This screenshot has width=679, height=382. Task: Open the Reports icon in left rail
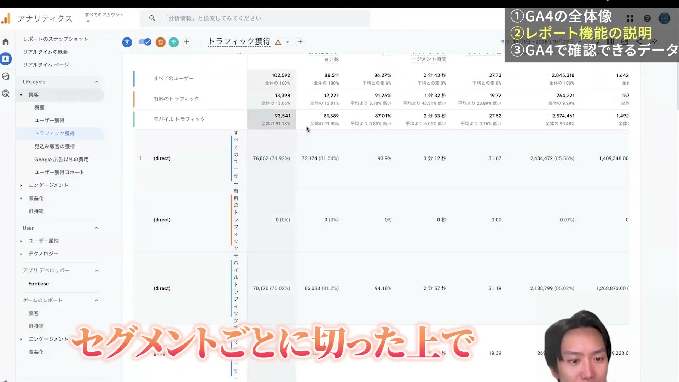6,59
